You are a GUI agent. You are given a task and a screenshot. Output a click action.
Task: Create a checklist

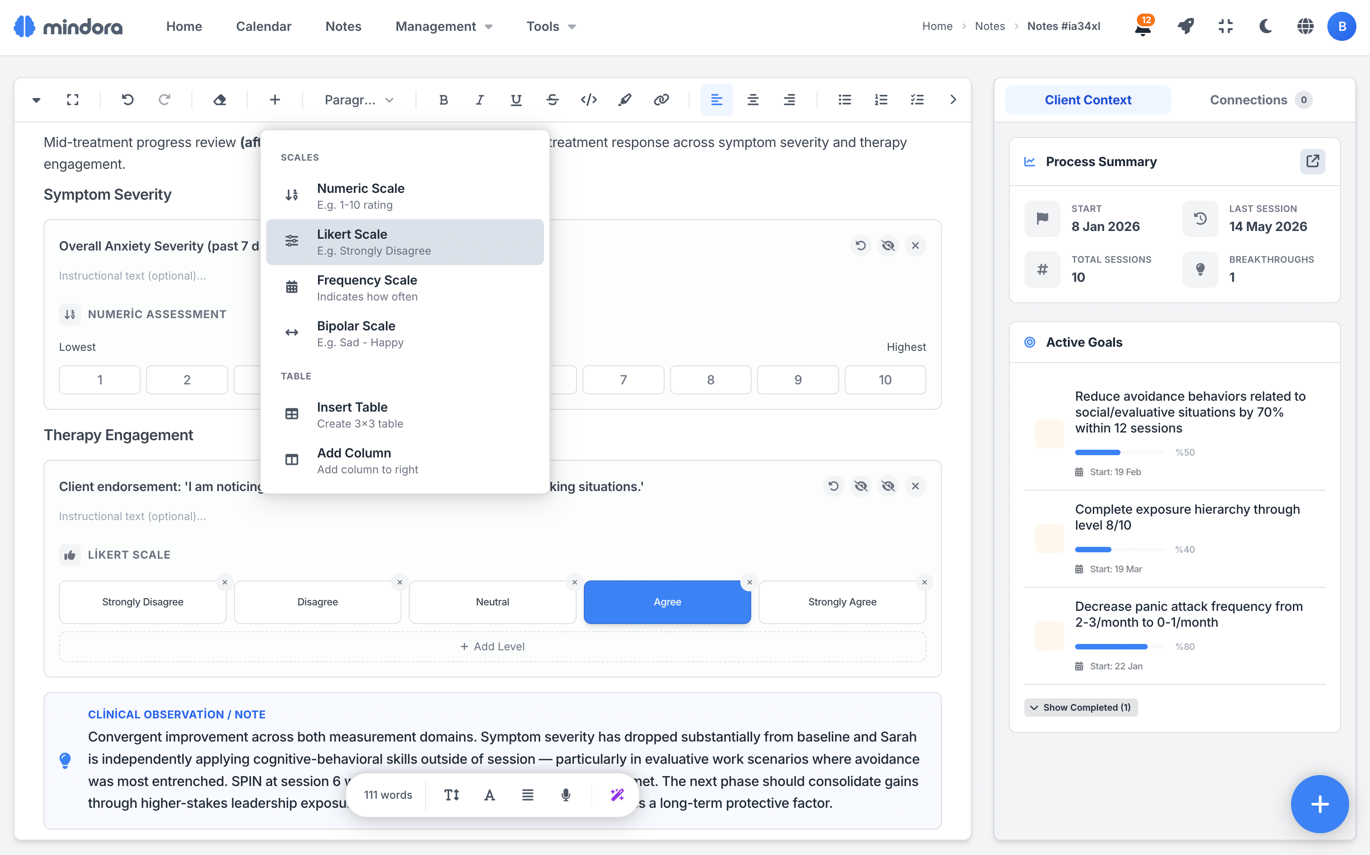917,100
